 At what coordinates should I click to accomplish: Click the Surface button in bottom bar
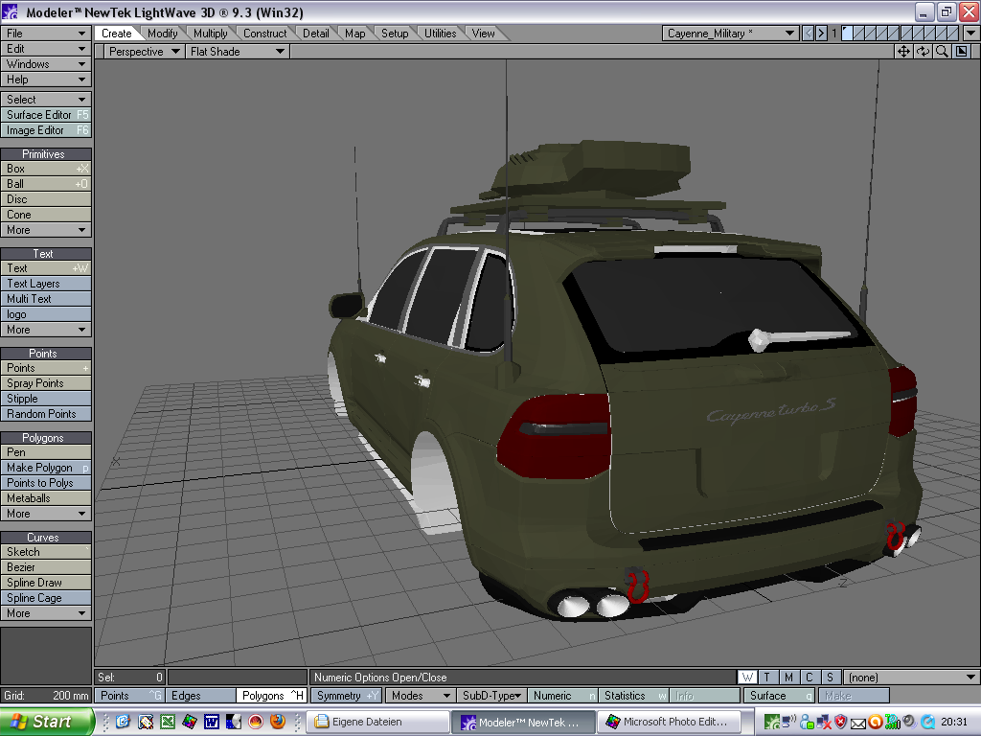click(x=779, y=696)
